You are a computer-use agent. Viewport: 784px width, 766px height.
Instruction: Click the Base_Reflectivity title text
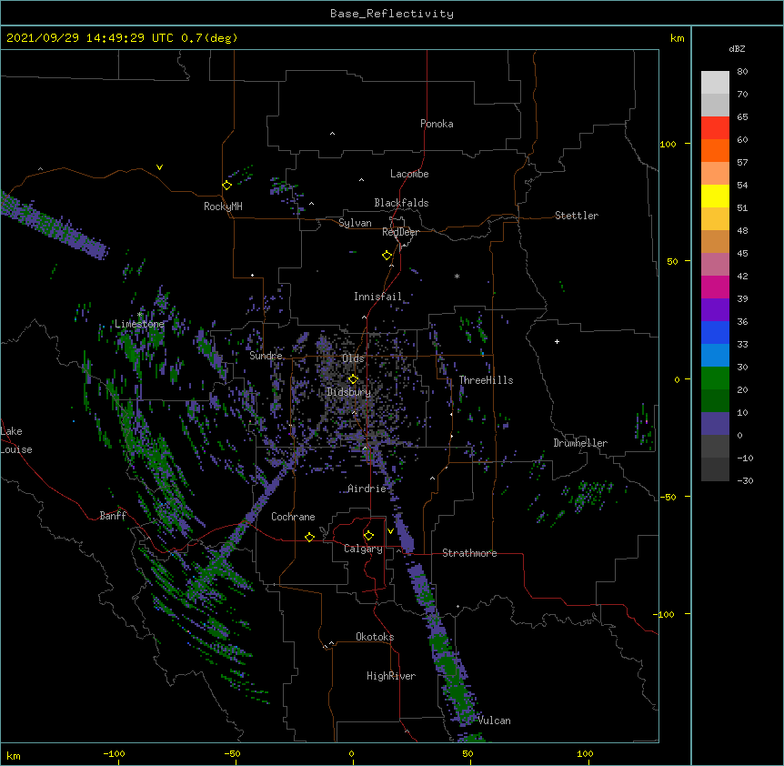click(x=392, y=14)
